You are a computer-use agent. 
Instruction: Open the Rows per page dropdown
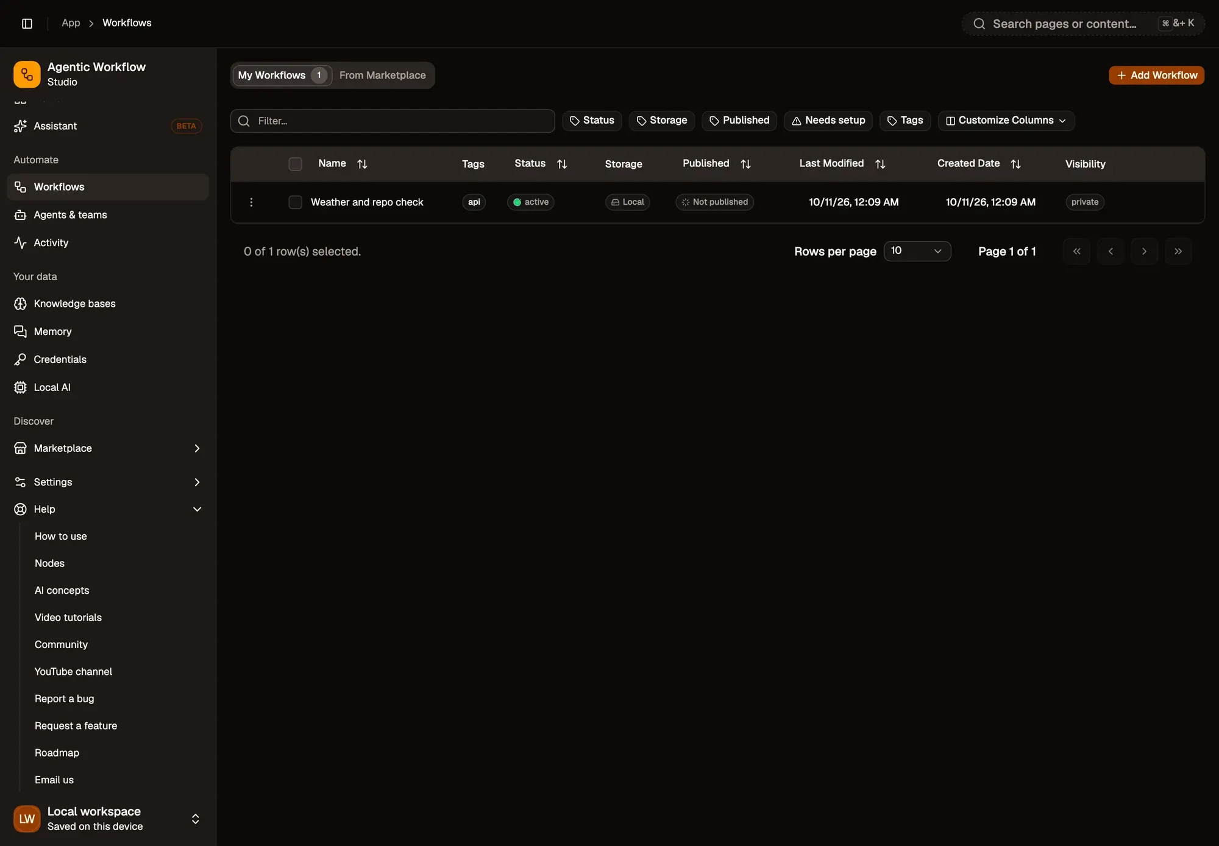click(x=917, y=251)
